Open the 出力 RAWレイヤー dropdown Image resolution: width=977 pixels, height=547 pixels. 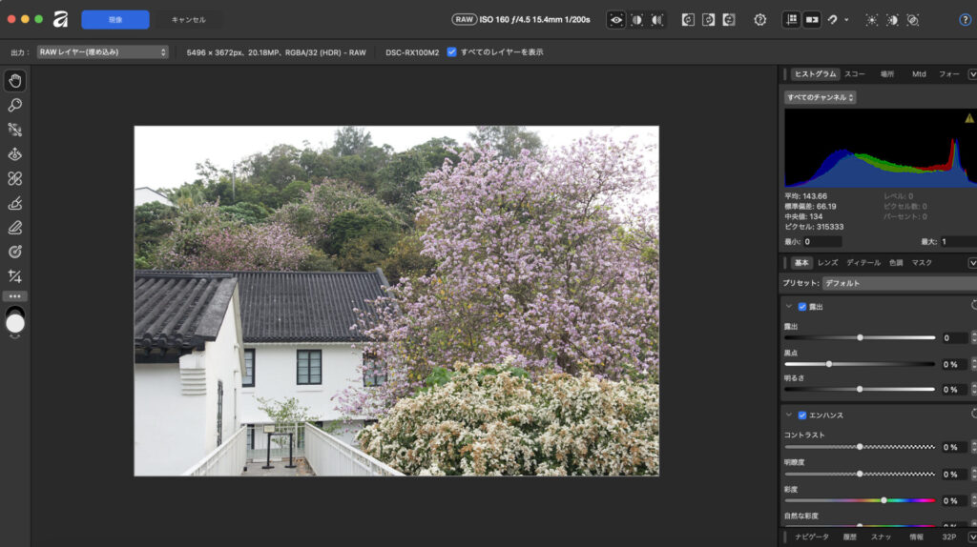point(102,52)
